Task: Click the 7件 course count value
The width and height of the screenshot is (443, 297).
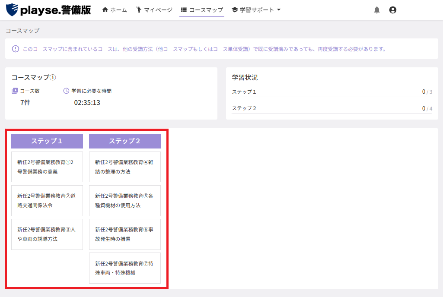Action: 25,102
